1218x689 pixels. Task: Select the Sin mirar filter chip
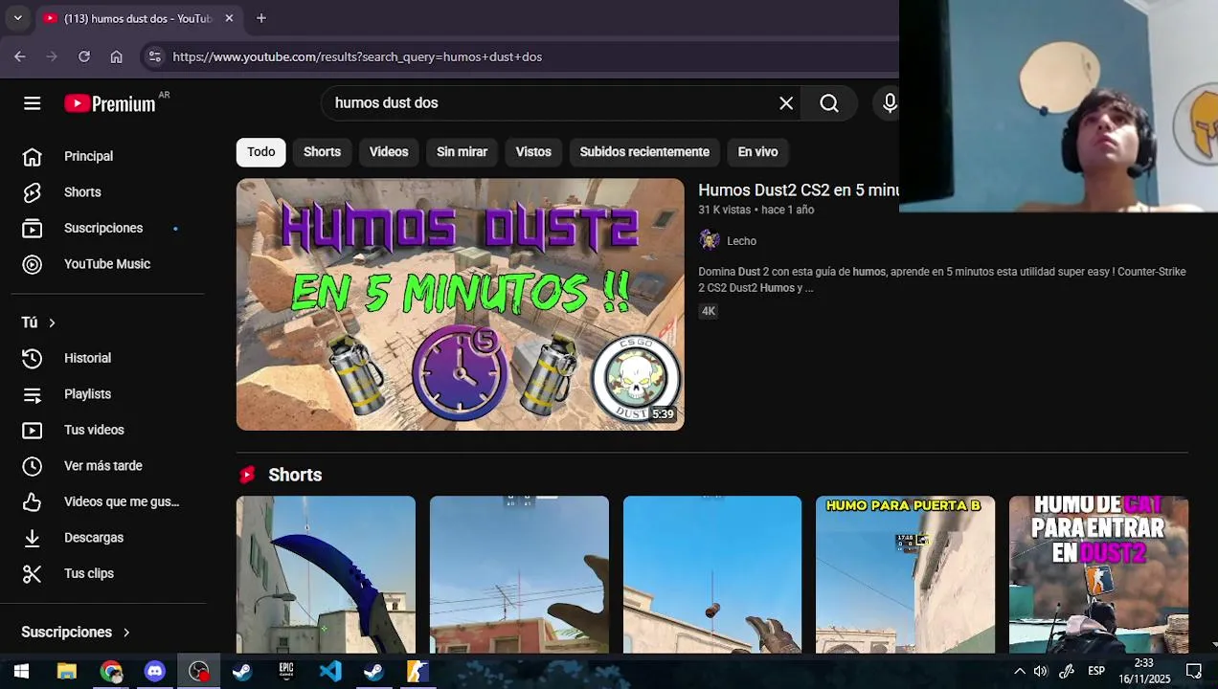(x=462, y=152)
